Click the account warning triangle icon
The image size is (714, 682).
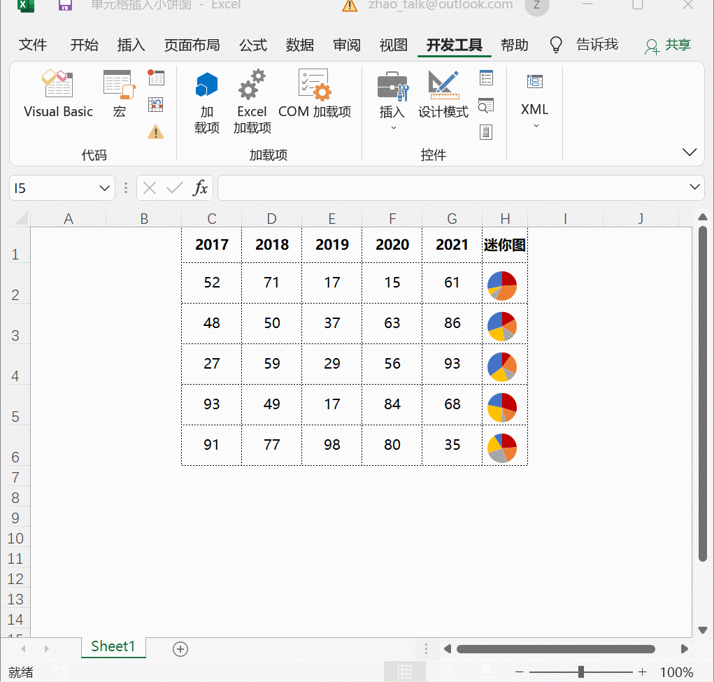[349, 6]
